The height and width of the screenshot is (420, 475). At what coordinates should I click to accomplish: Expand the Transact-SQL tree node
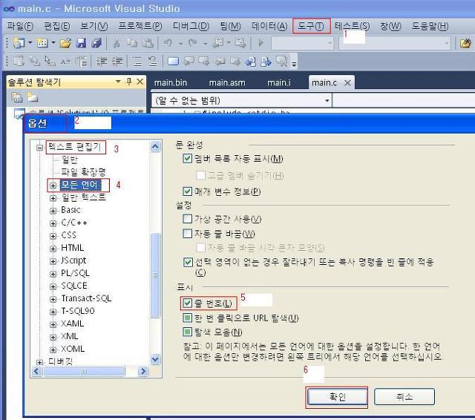click(53, 299)
